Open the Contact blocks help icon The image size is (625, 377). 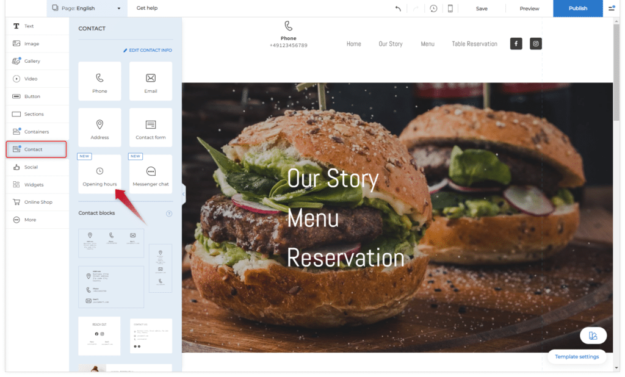[x=169, y=214]
